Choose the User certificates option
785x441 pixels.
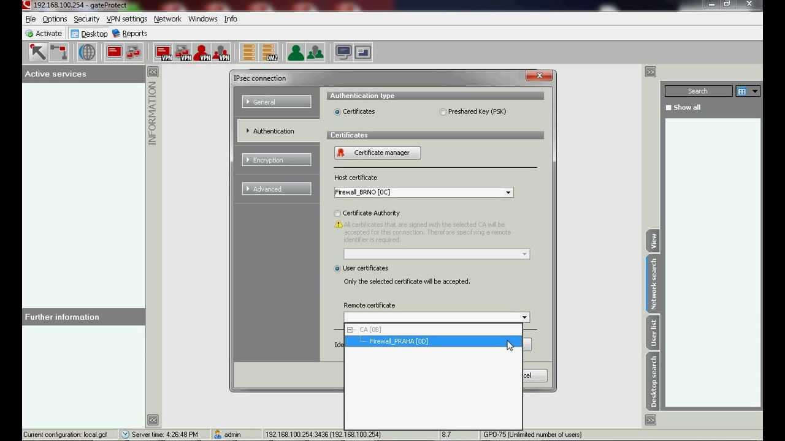[337, 268]
